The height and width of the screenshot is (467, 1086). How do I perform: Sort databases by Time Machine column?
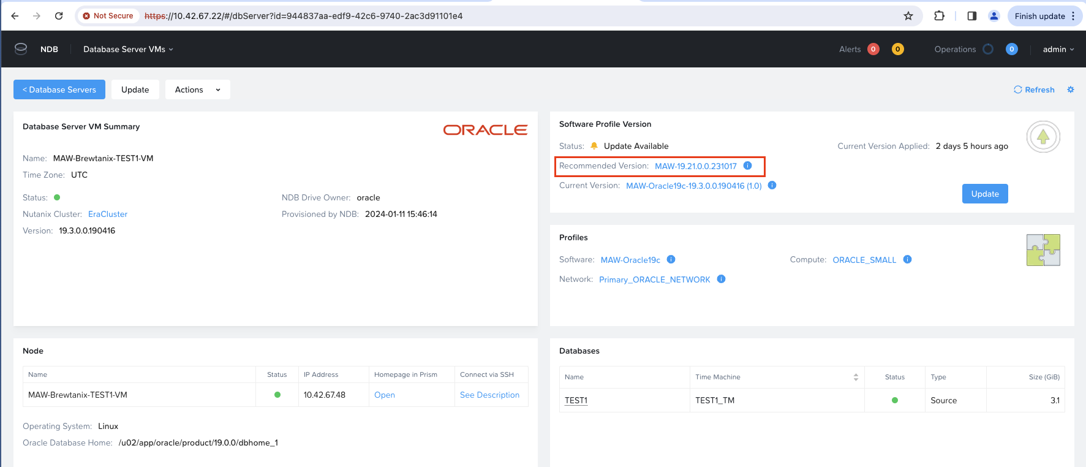pos(855,377)
